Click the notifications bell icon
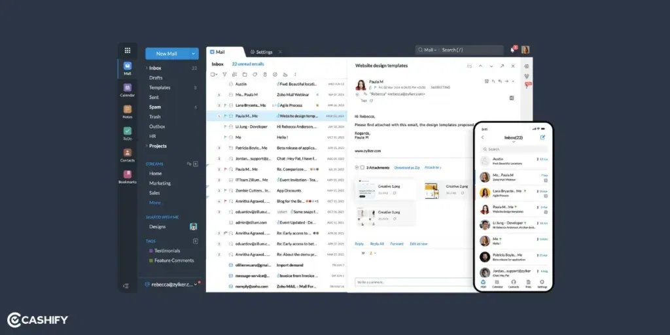Viewport: 670px width, 335px height. (512, 50)
